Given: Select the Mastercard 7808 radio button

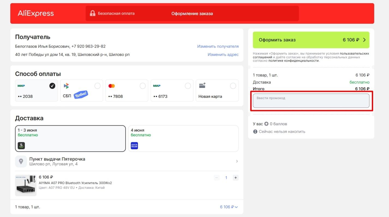Looking at the screenshot, I should coord(143,86).
